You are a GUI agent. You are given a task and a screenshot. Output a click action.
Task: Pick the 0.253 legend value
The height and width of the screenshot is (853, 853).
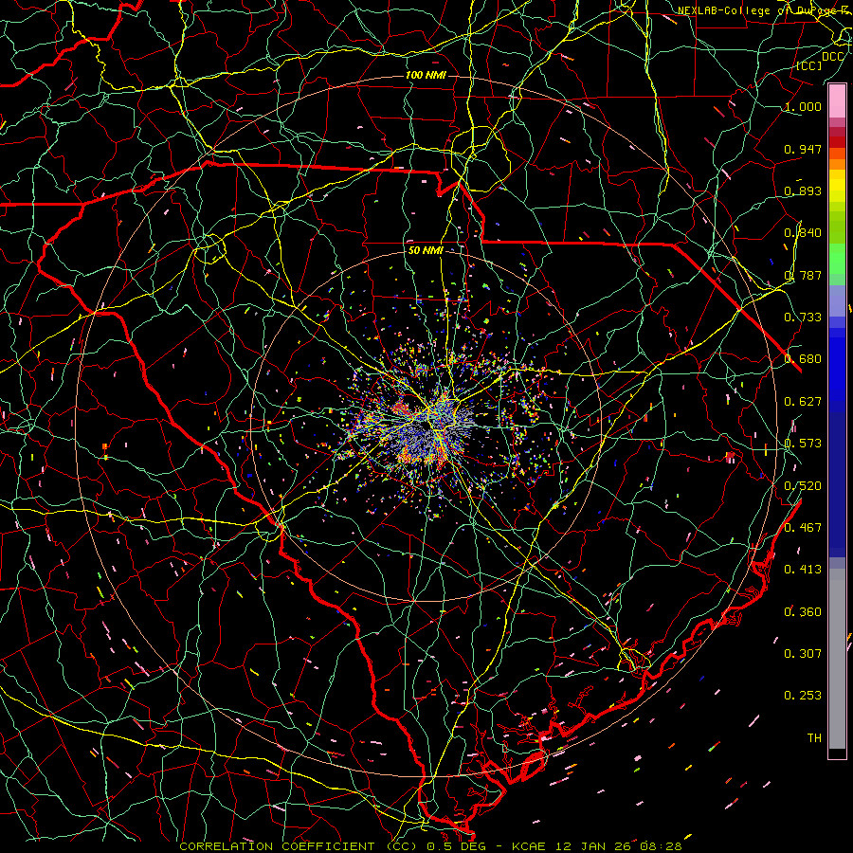tap(803, 696)
